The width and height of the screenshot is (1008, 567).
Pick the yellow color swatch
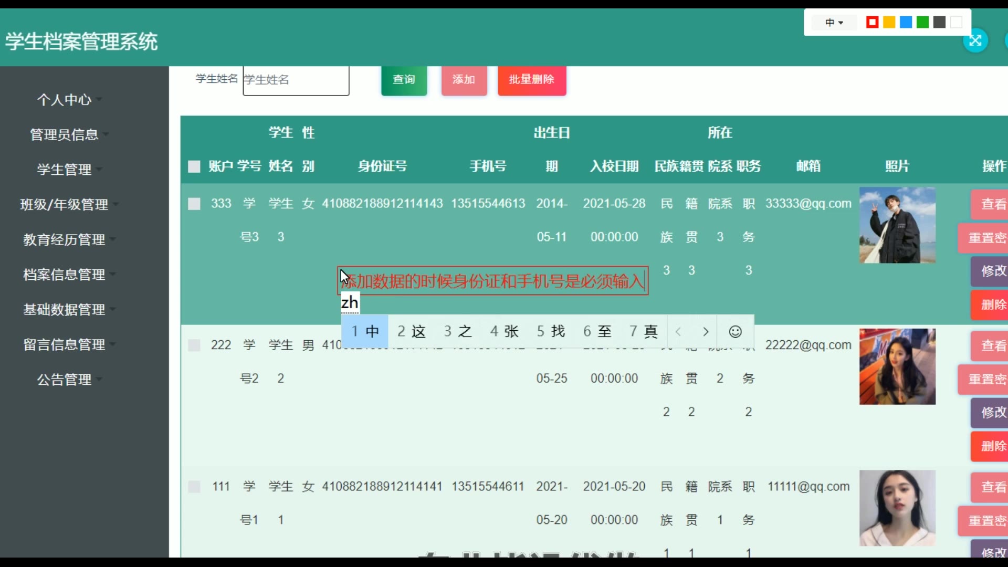pos(889,22)
